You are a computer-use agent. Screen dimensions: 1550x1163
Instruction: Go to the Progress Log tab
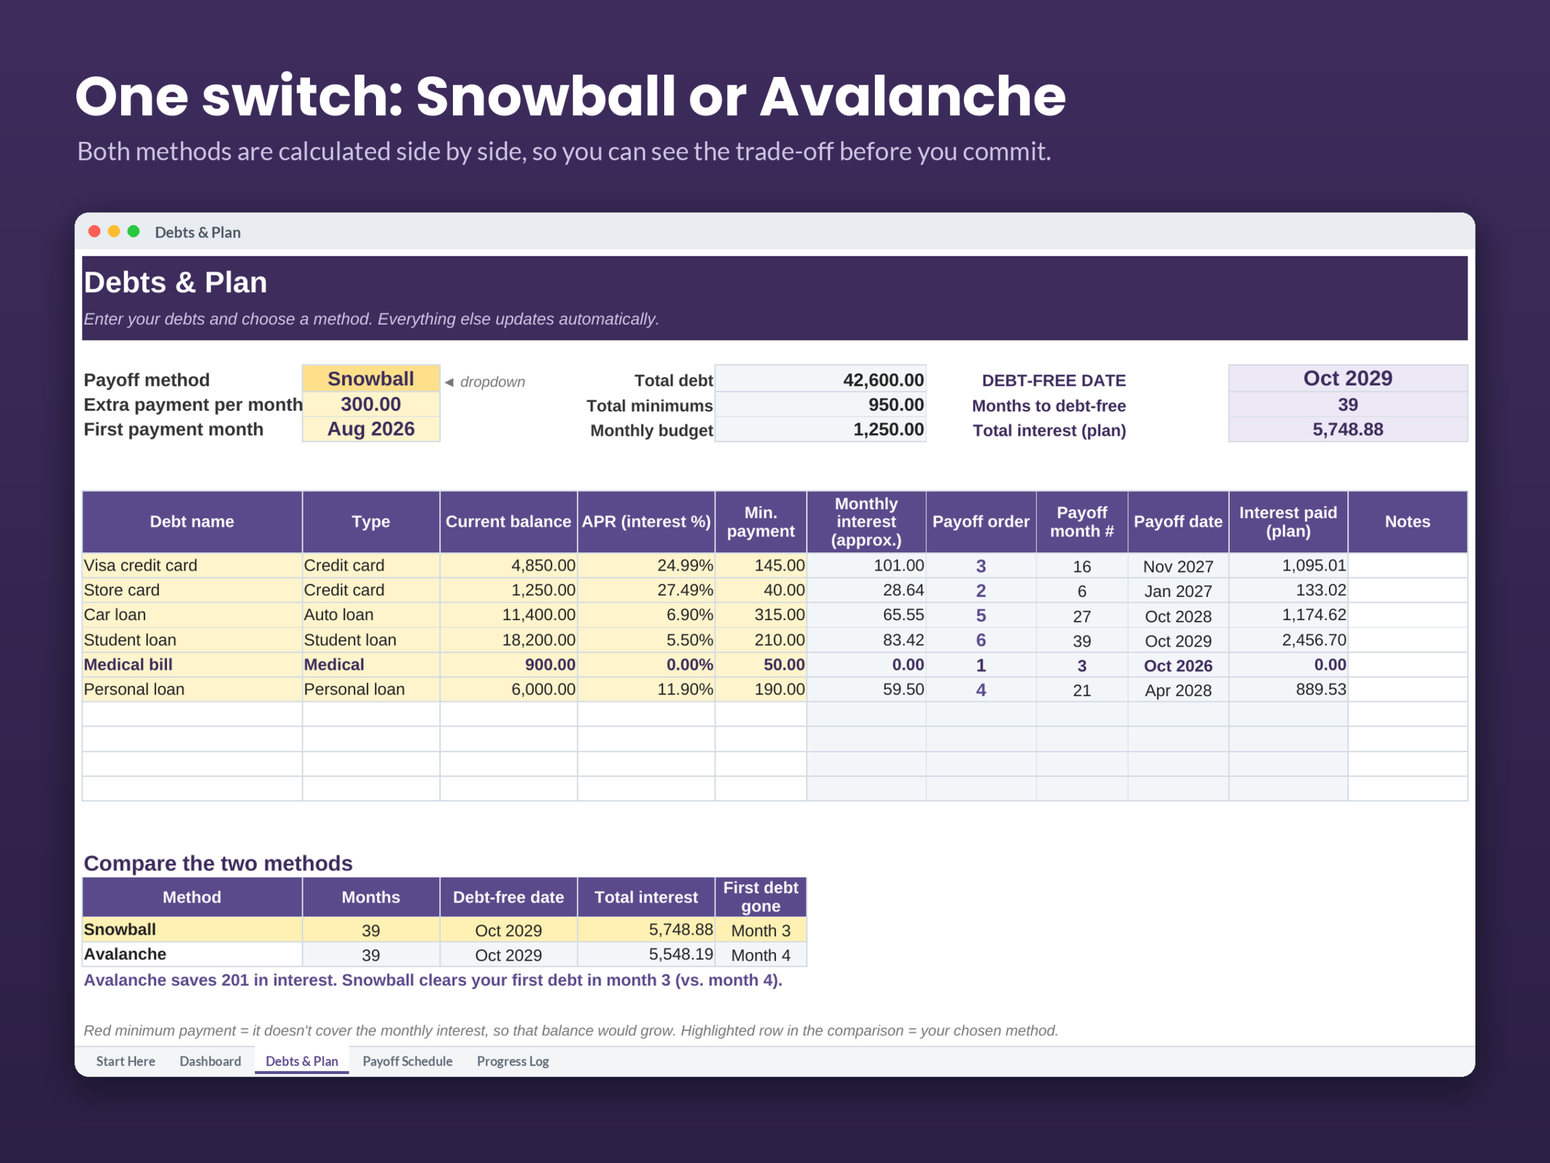513,1061
